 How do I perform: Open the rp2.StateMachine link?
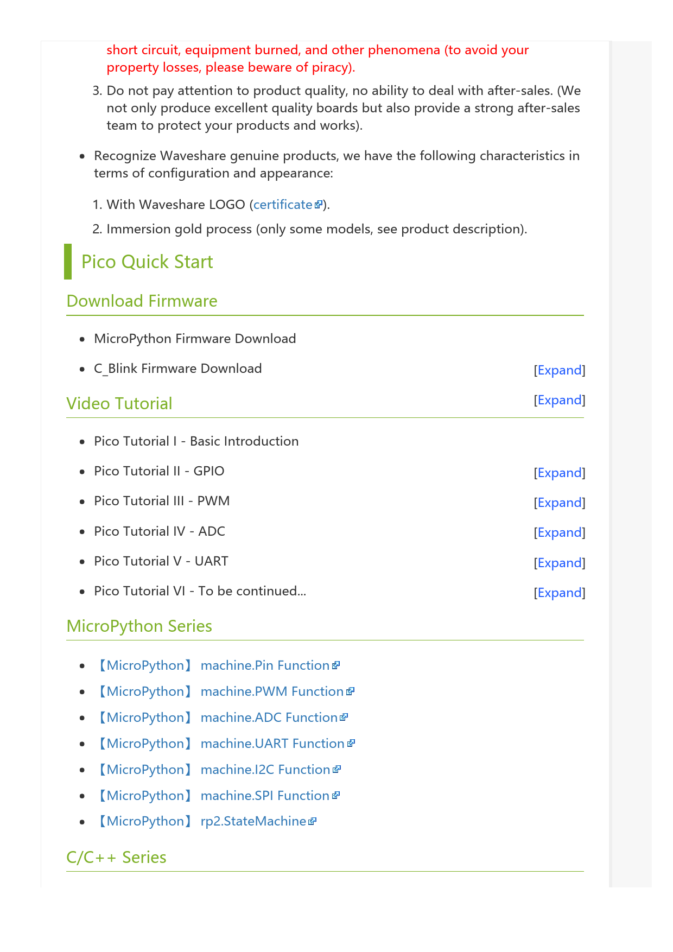tap(253, 822)
